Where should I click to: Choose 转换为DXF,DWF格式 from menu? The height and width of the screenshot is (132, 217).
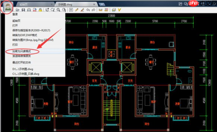[25, 35]
